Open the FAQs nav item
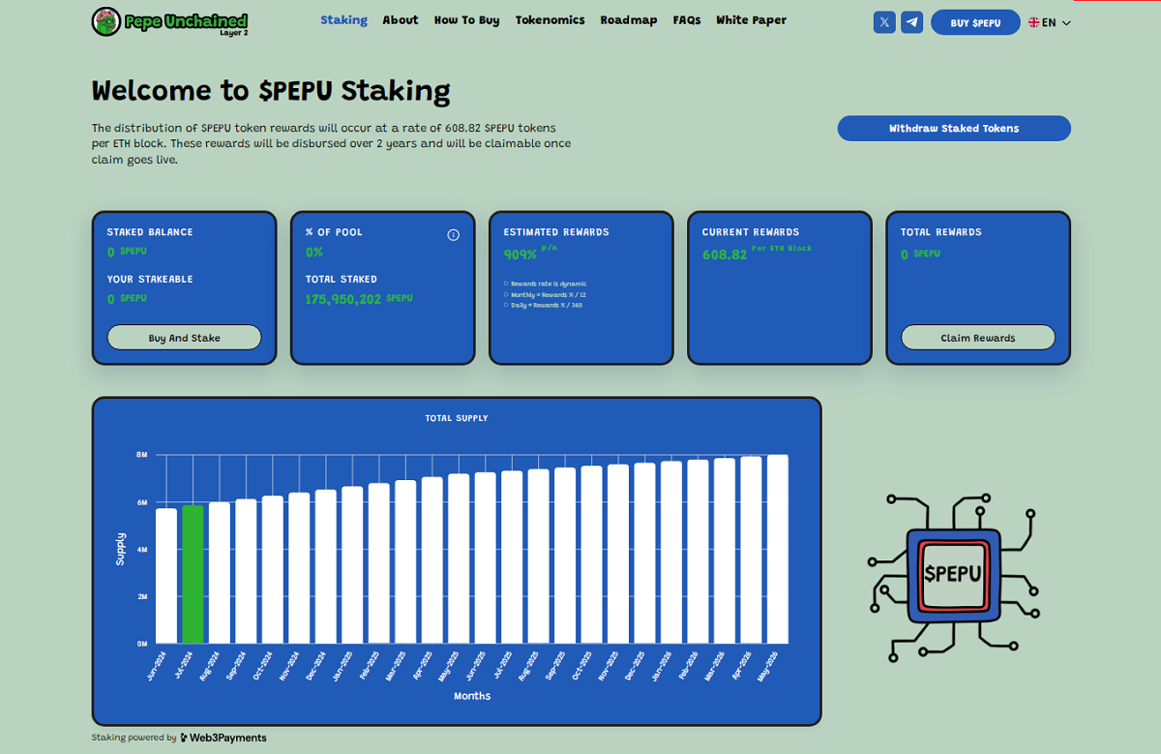This screenshot has width=1161, height=754. [687, 20]
